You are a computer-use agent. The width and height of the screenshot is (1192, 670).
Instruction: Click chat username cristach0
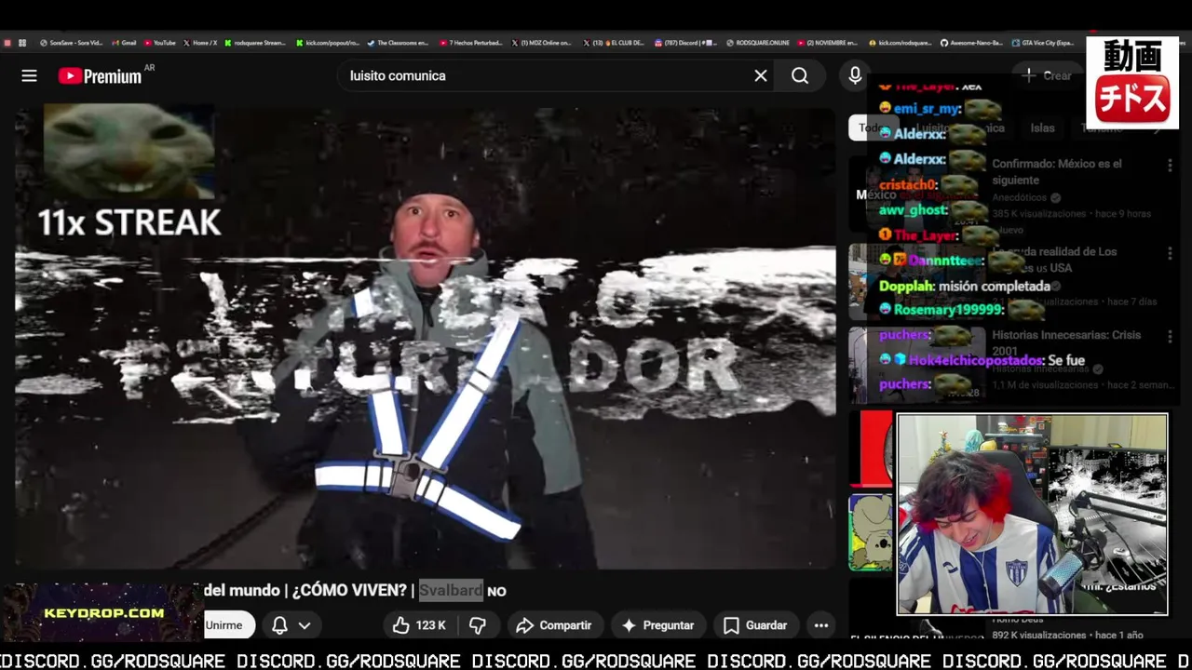coord(908,184)
